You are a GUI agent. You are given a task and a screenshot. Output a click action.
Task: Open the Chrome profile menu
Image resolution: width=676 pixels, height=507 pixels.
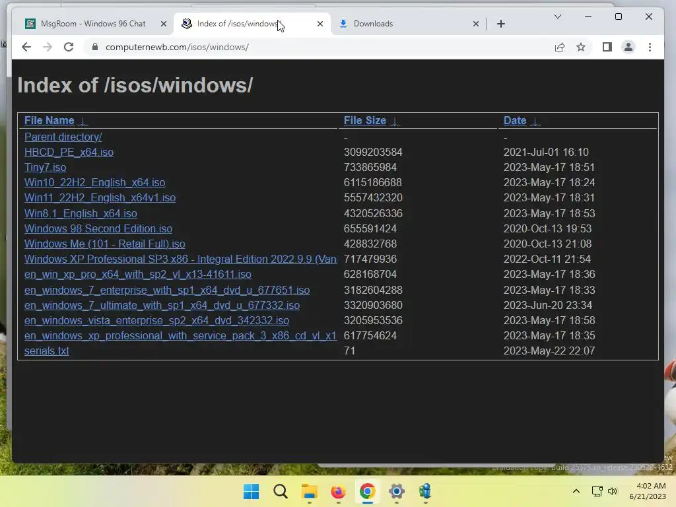628,47
